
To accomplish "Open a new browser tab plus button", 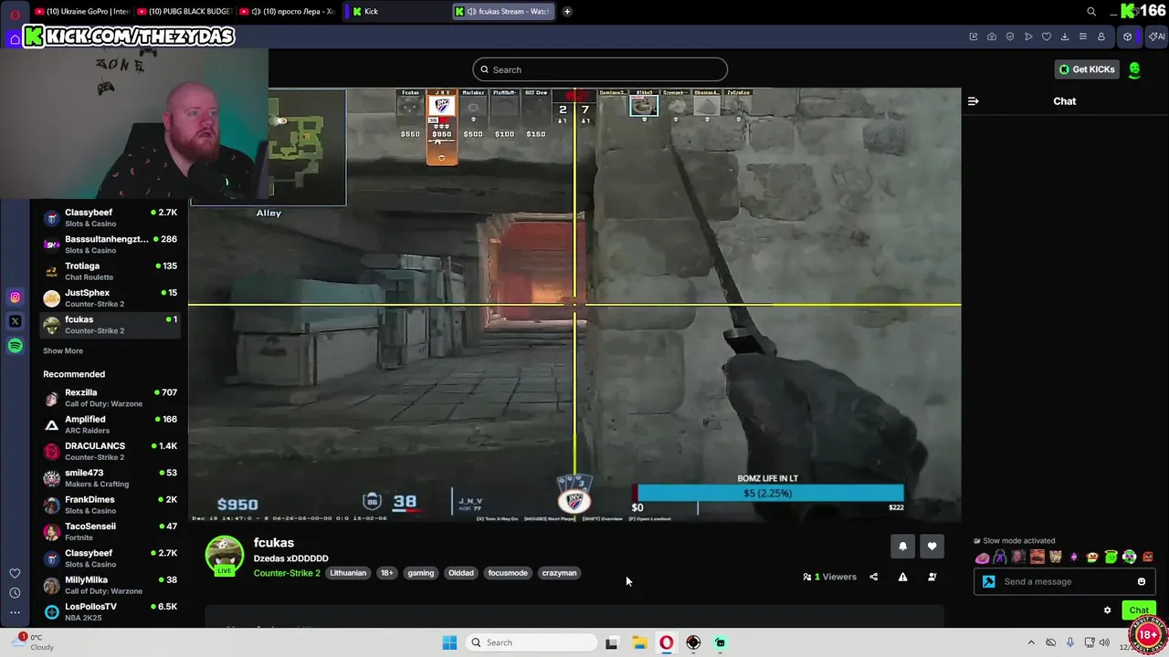I will [x=567, y=12].
